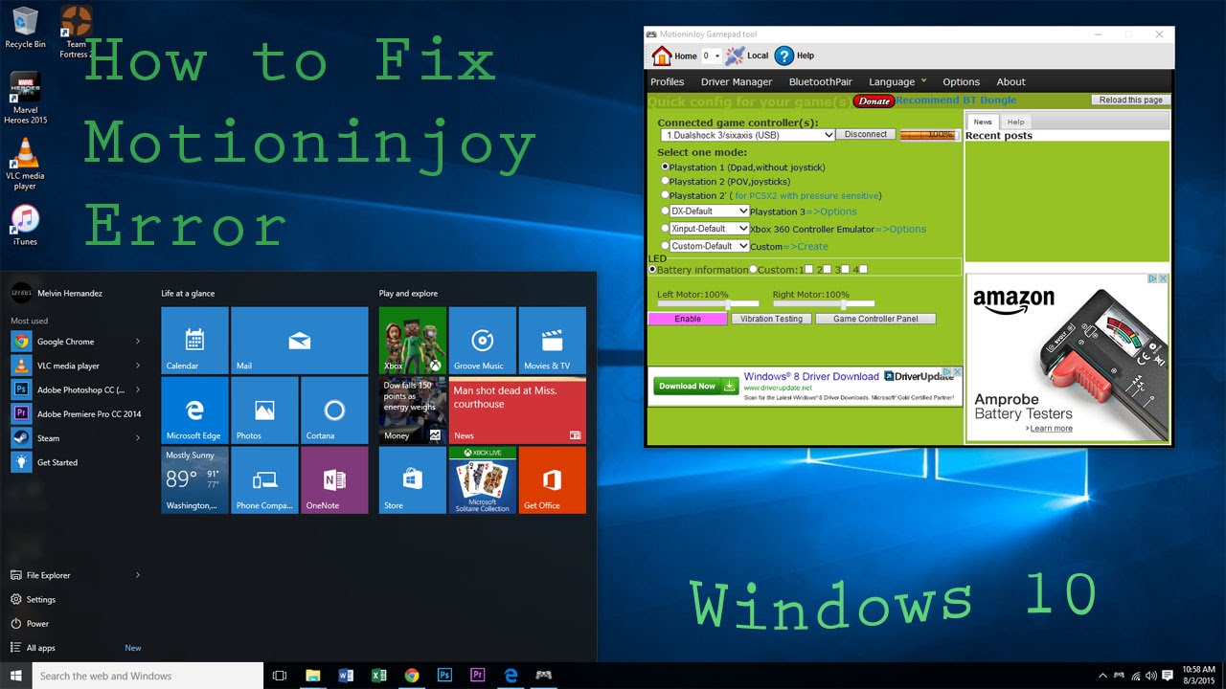
Task: Open the Language dropdown menu
Action: click(x=897, y=81)
